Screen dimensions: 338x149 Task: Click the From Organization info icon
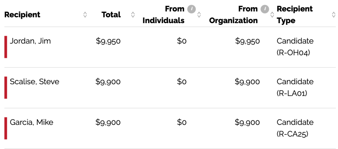(265, 9)
